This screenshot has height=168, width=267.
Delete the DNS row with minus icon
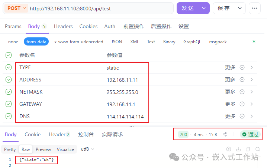(242, 116)
